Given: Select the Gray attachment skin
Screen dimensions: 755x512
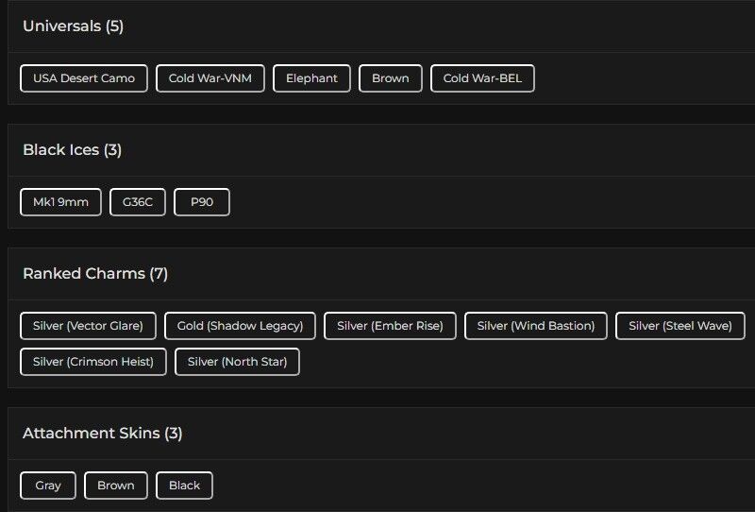Looking at the screenshot, I should tap(48, 486).
